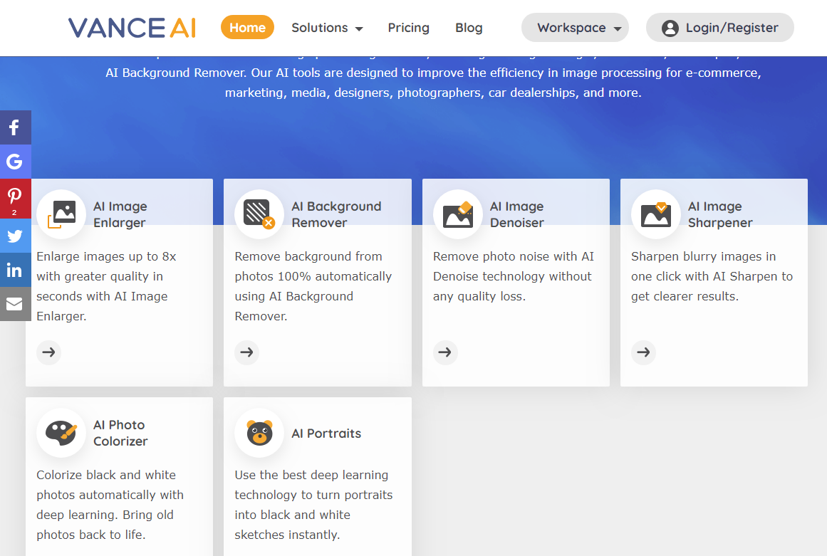This screenshot has width=827, height=556.
Task: Click the AI Image Enlarger title
Action: 120,214
